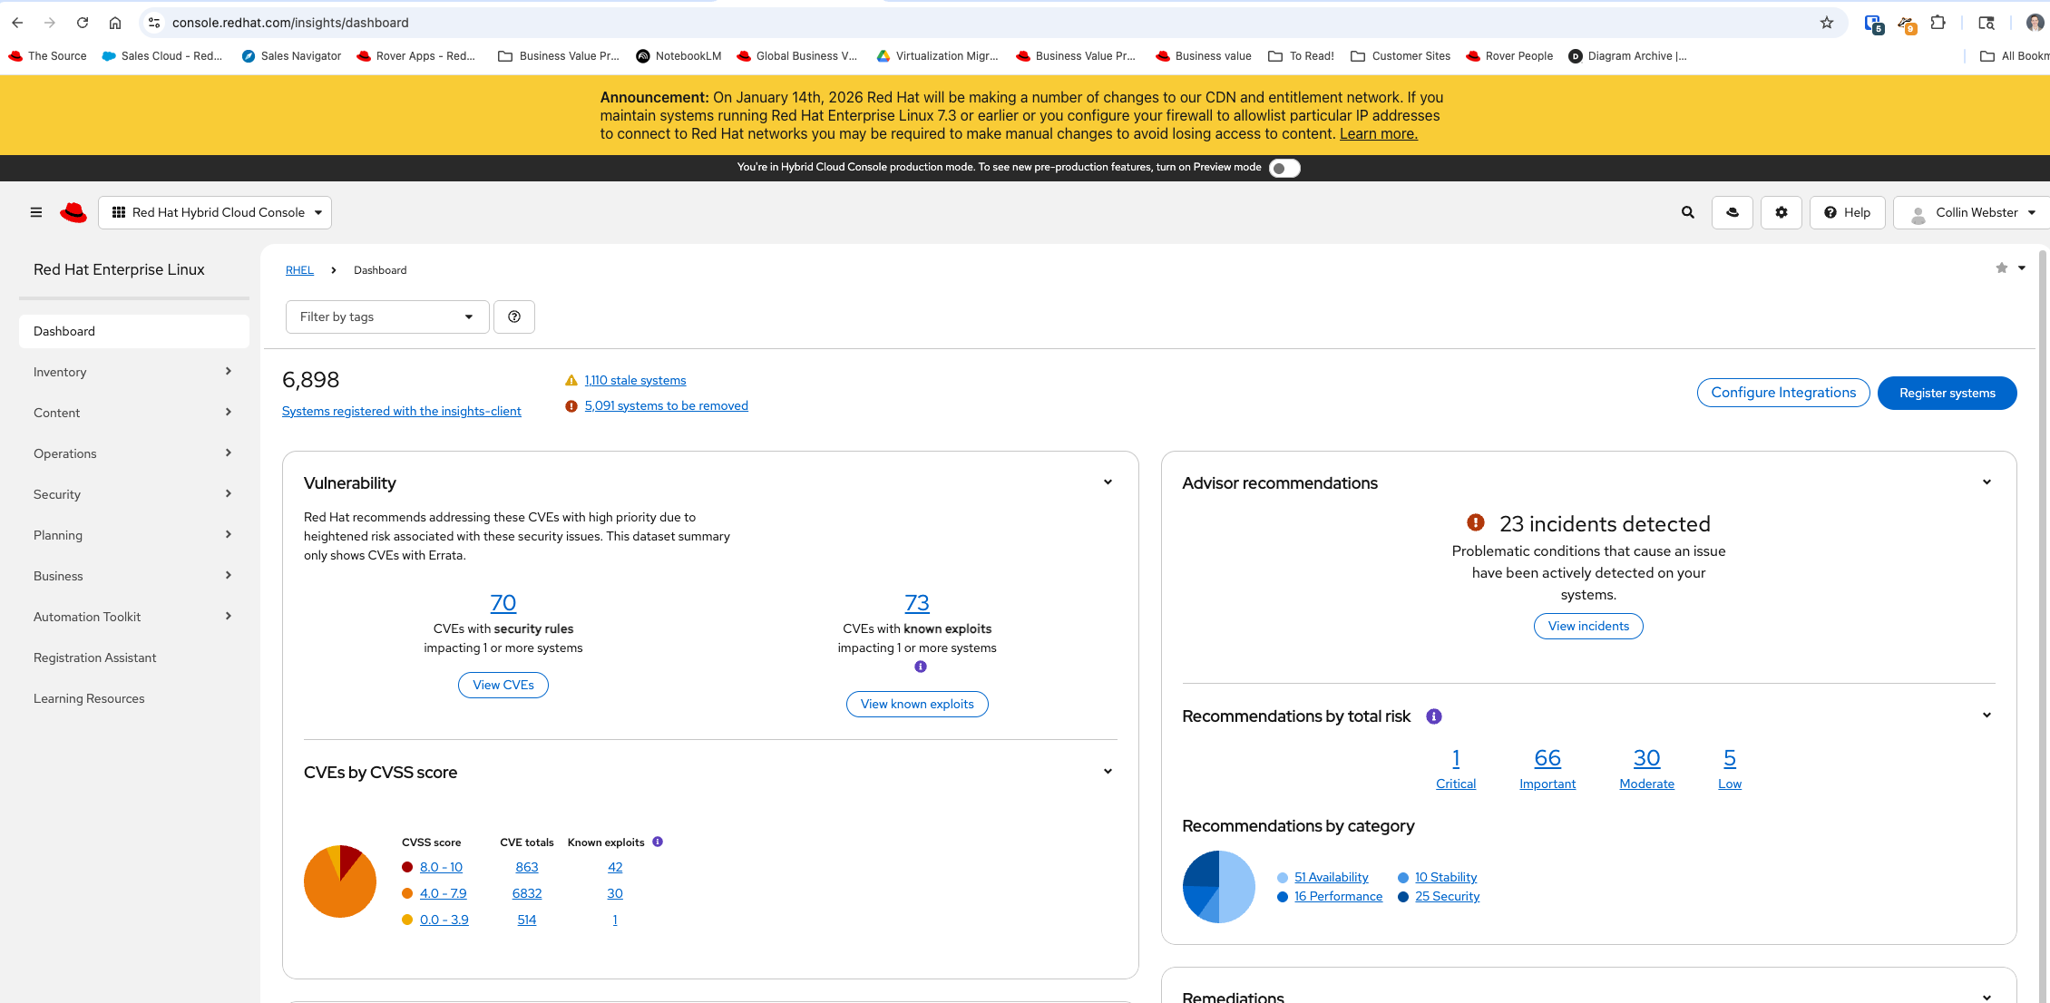Viewport: 2050px width, 1003px height.
Task: Click the favorite star icon near breadcrumb
Action: pos(2001,268)
